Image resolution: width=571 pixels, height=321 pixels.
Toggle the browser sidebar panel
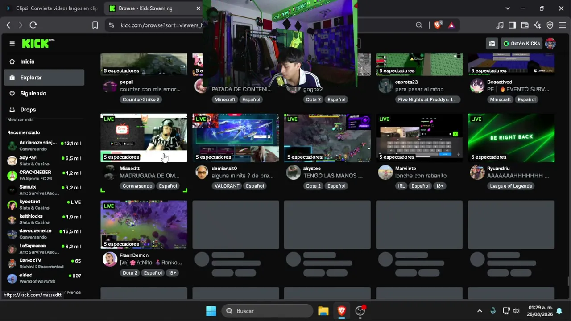(x=512, y=25)
